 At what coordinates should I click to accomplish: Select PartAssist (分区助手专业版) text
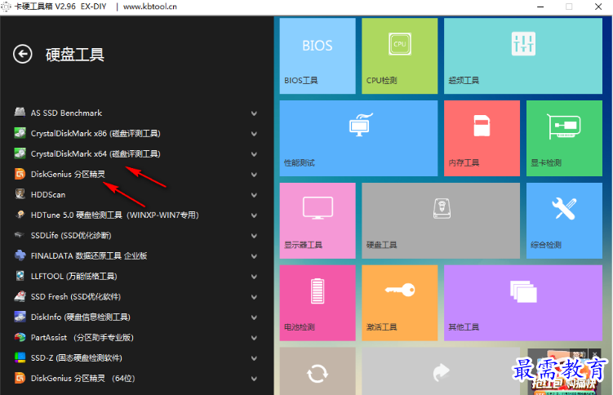[82, 337]
